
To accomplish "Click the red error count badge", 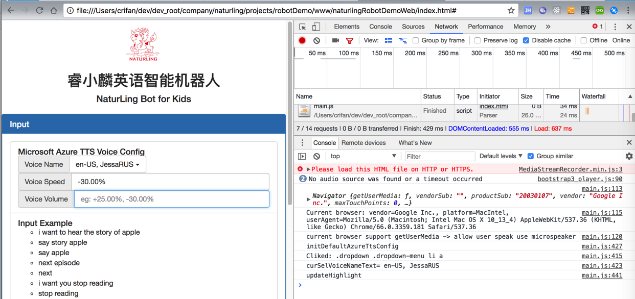I will (598, 27).
